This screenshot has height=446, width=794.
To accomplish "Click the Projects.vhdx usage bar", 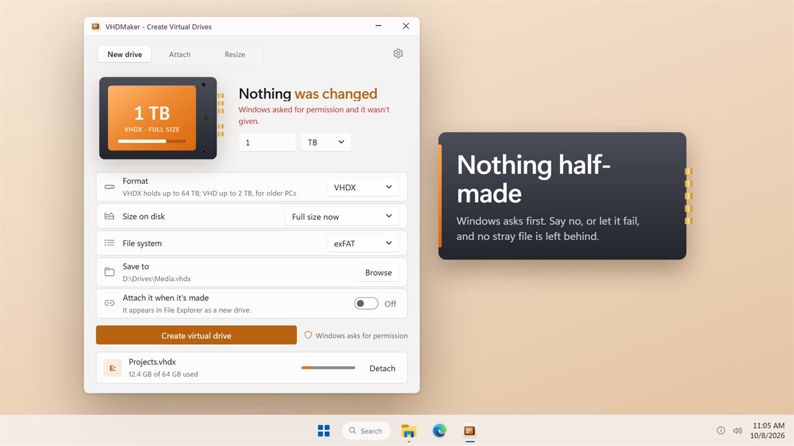I will coord(328,368).
